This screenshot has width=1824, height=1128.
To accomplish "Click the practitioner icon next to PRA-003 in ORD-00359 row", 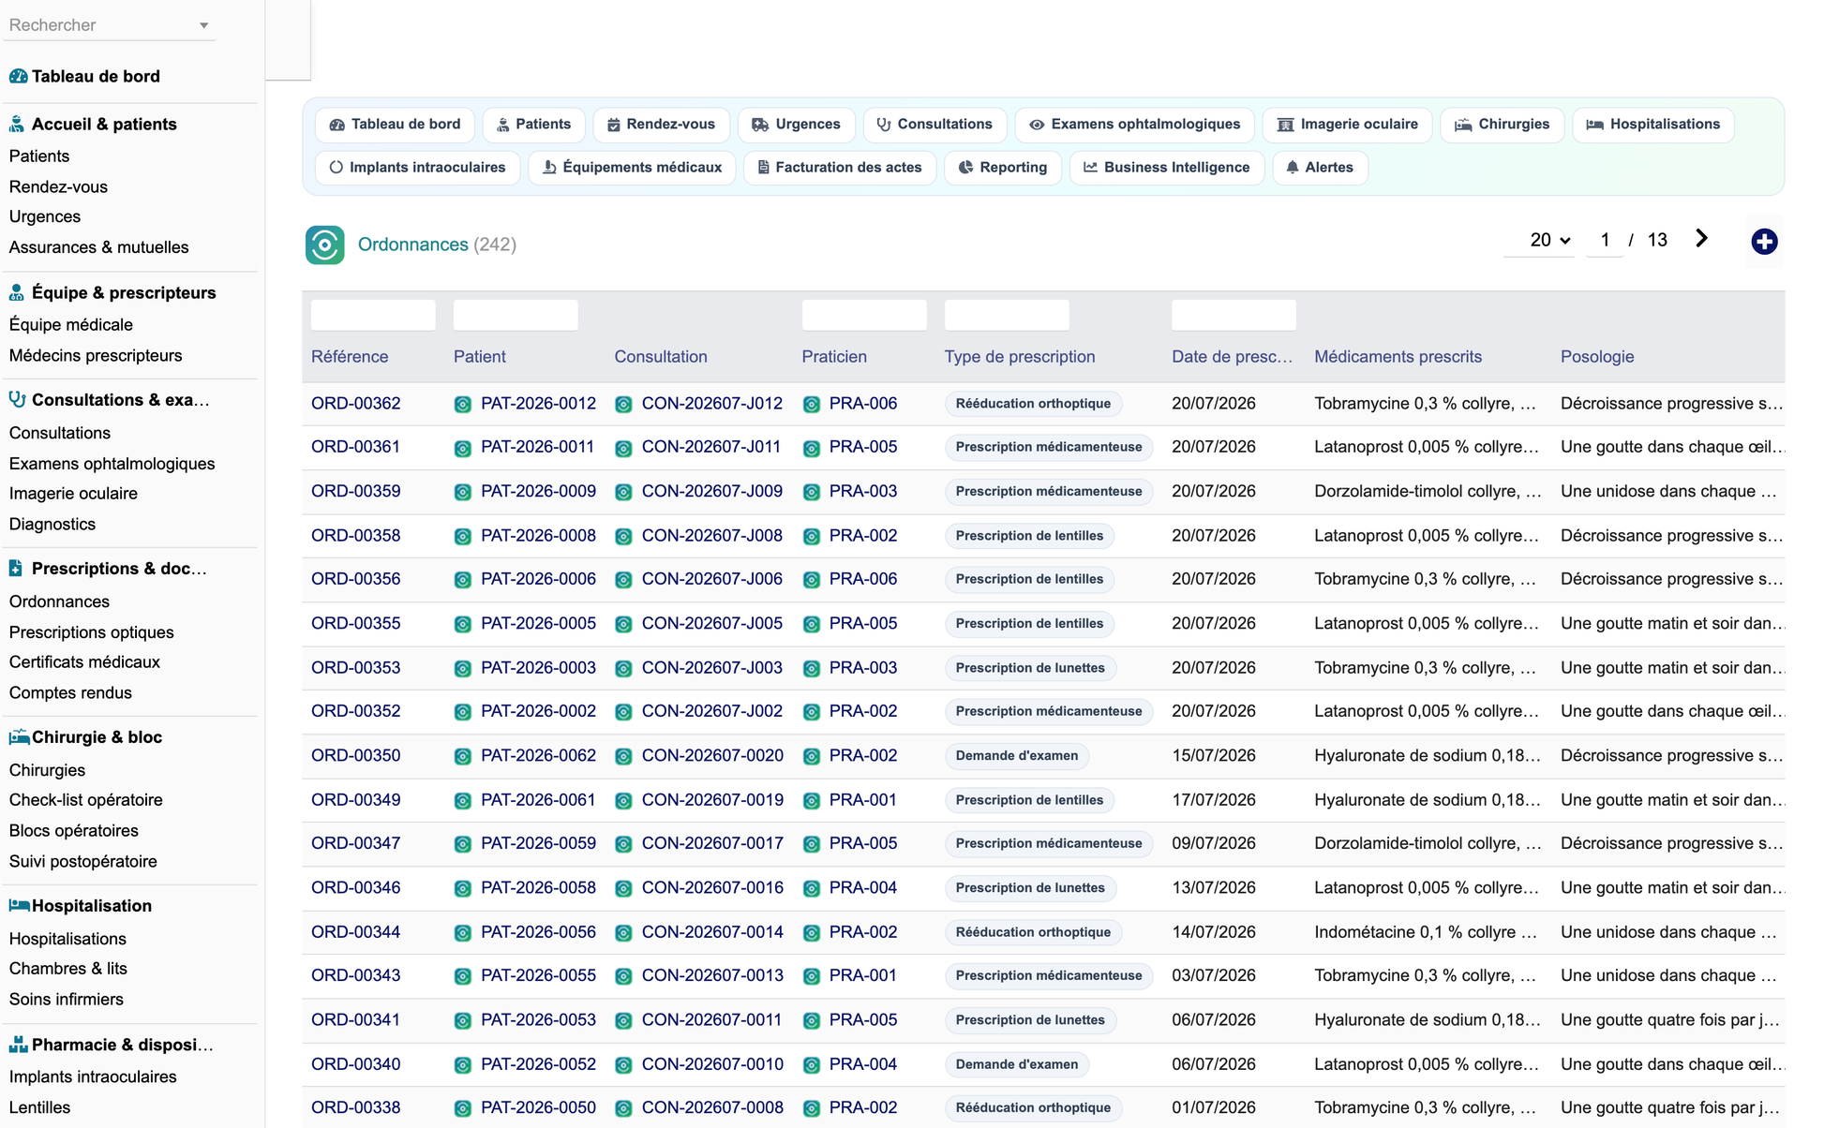I will tap(812, 492).
